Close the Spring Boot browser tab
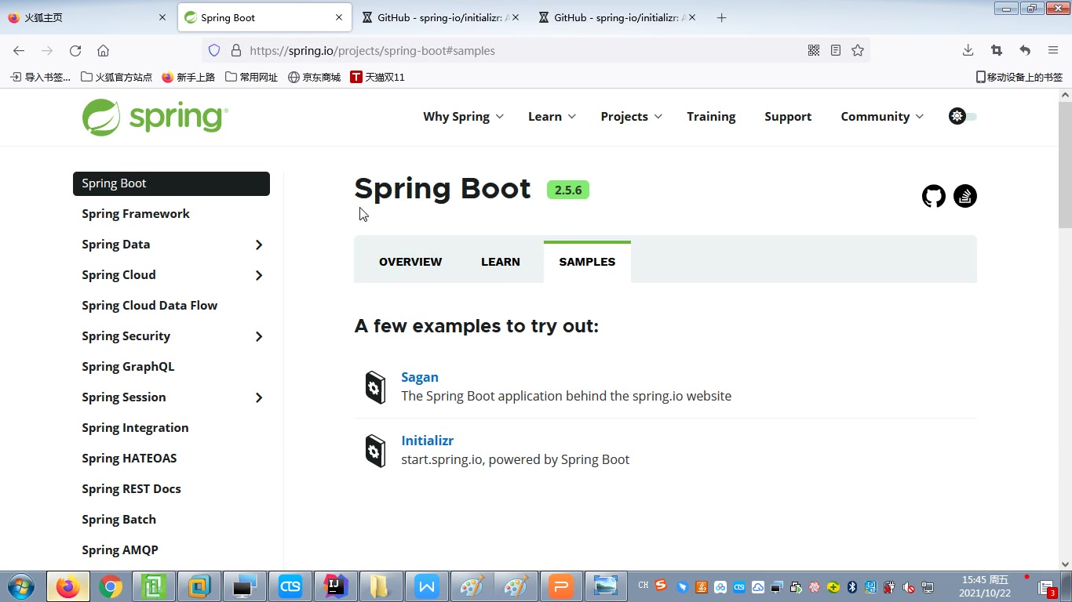This screenshot has width=1072, height=602. click(x=339, y=17)
